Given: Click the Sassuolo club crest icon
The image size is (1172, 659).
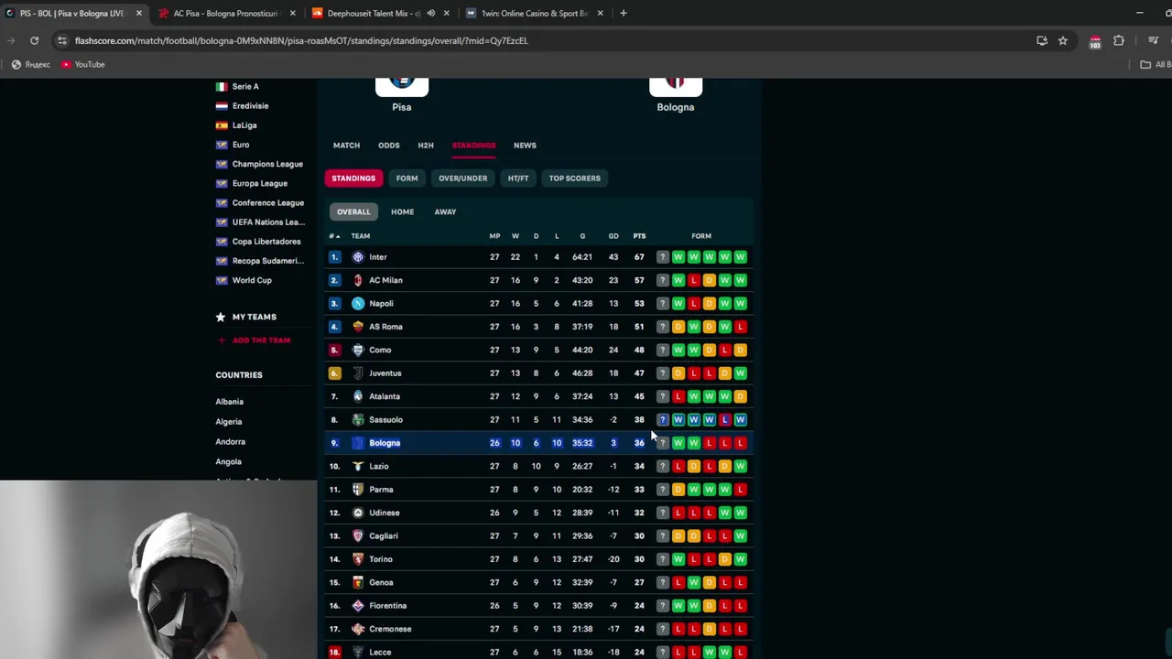Looking at the screenshot, I should 358,419.
